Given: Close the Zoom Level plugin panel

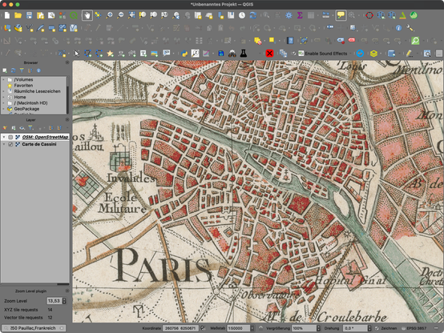Looking at the screenshot, I should pyautogui.click(x=67, y=291).
